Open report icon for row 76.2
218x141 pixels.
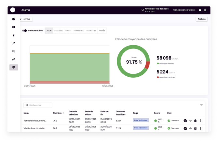(x=185, y=128)
